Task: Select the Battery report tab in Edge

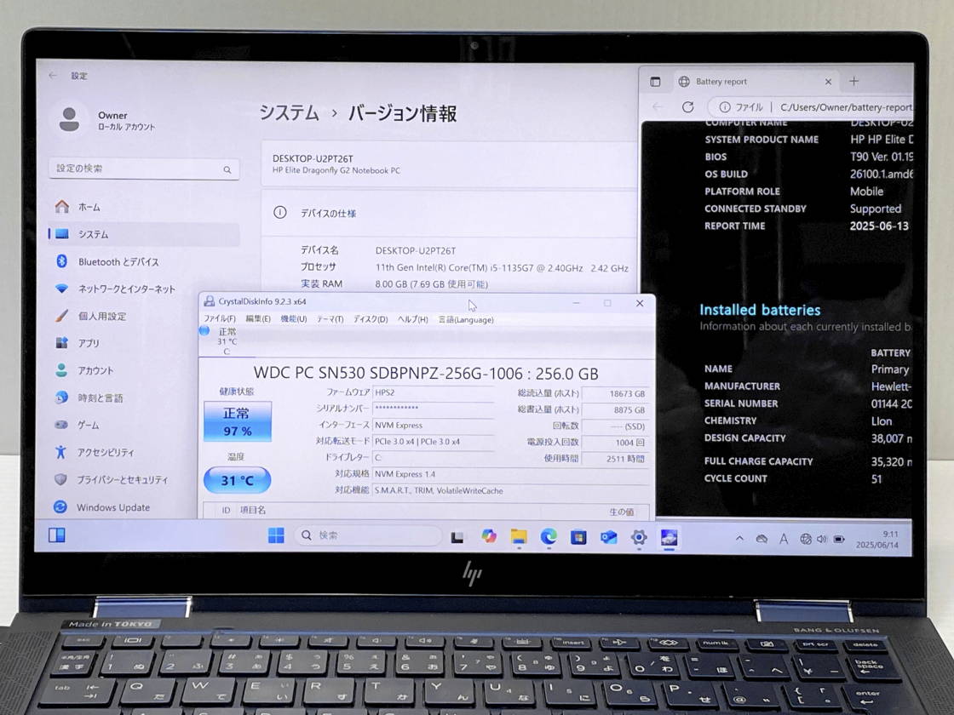Action: pyautogui.click(x=757, y=82)
